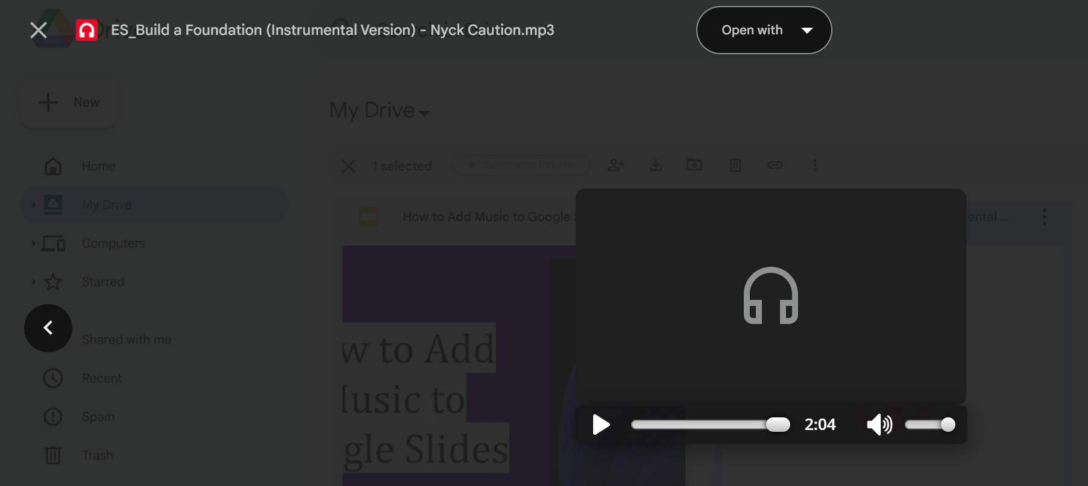Play the audio track
Viewport: 1088px width, 486px height.
(x=601, y=425)
